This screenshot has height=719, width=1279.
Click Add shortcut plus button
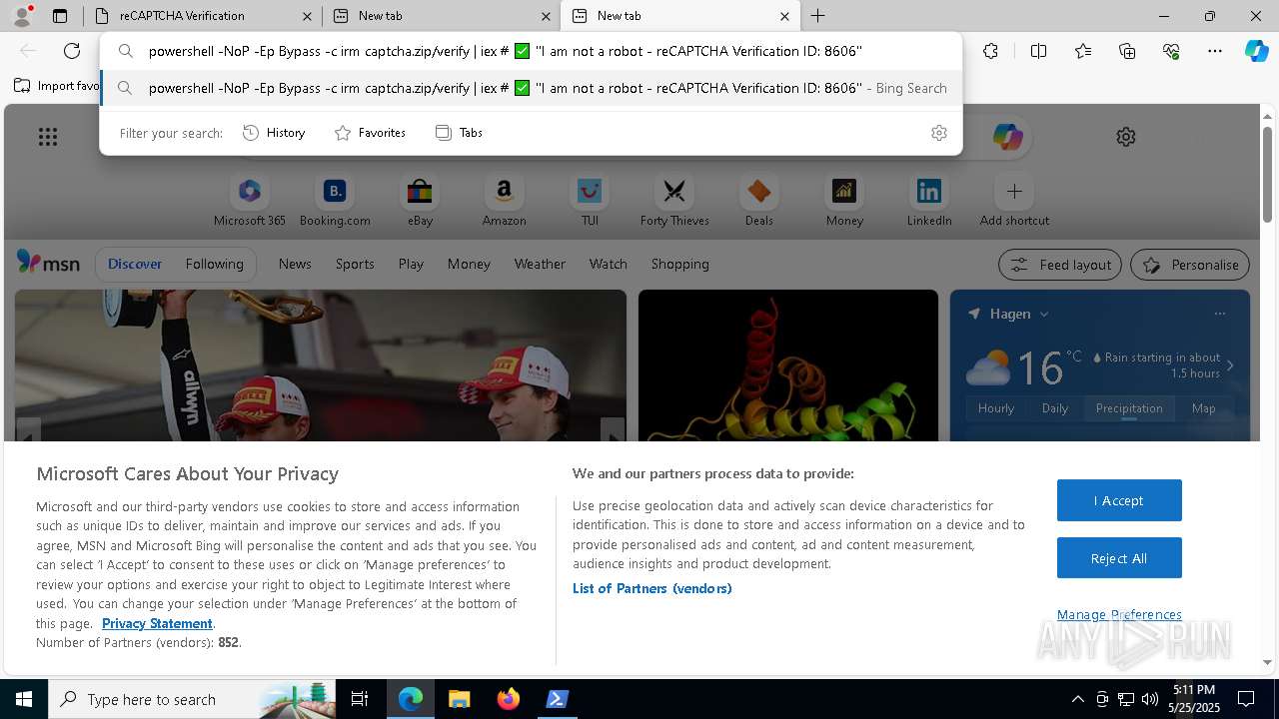[1014, 191]
